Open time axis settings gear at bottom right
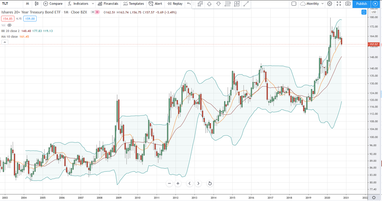This screenshot has height=201, width=382. 374,197
